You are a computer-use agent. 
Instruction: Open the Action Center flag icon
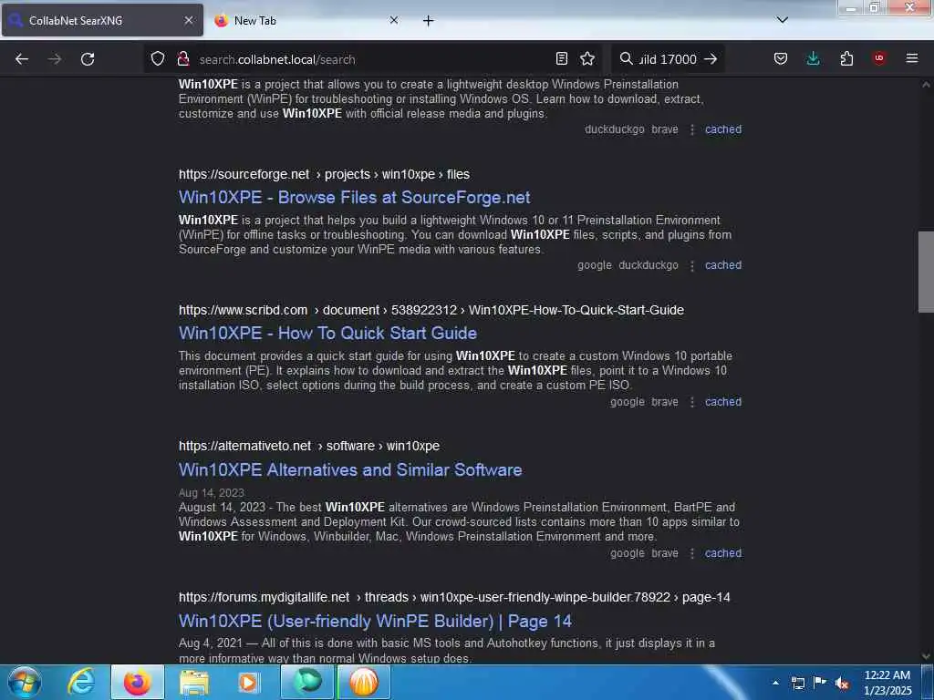[820, 683]
